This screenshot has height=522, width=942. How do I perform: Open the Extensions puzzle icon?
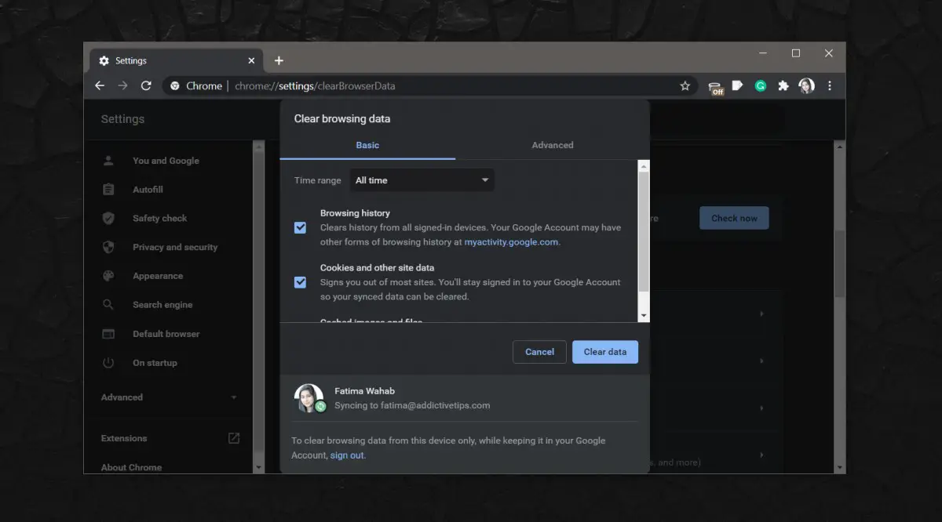pos(783,86)
